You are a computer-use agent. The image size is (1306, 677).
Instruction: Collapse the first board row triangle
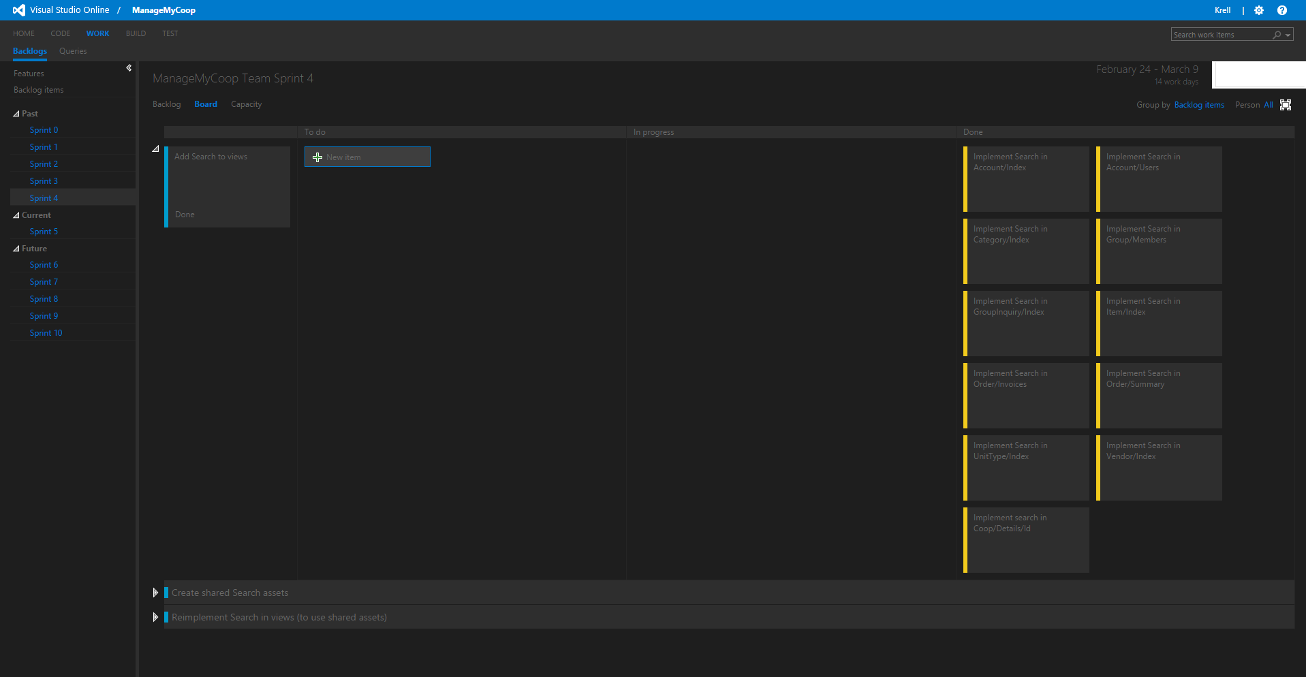click(155, 148)
